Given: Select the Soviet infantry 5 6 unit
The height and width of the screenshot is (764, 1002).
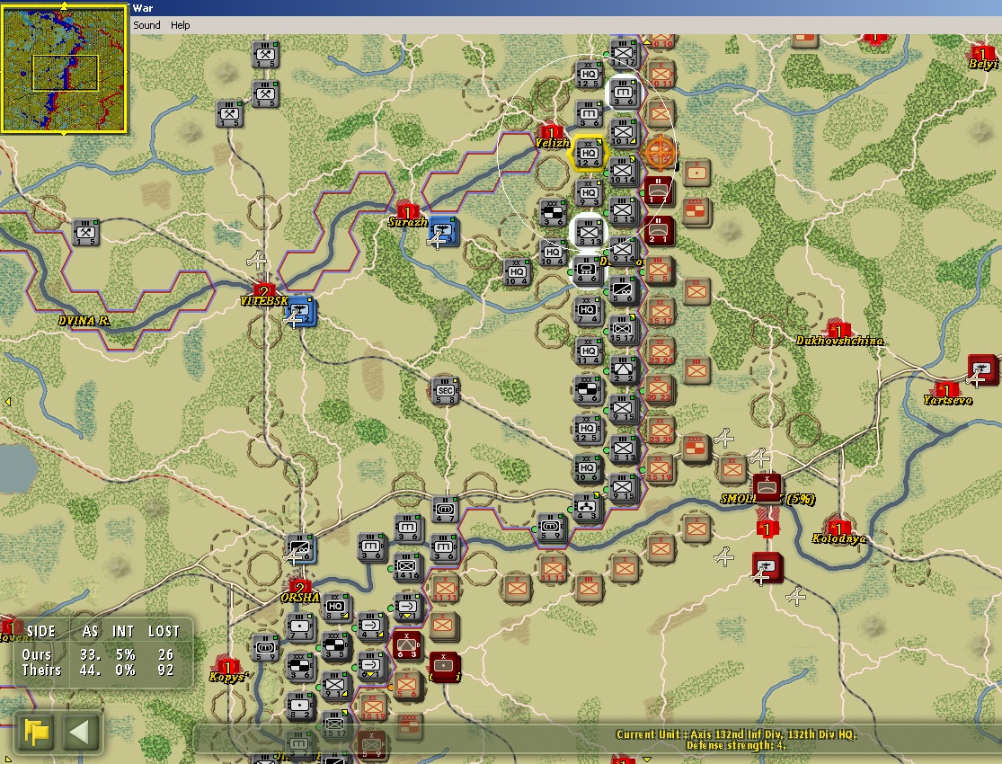Looking at the screenshot, I should click(x=406, y=686).
